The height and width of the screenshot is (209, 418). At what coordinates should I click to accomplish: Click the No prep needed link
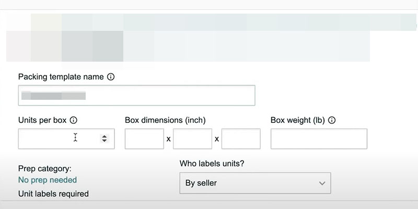48,180
